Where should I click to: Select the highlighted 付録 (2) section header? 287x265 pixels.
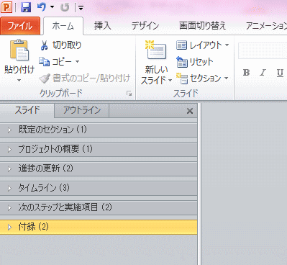pyautogui.click(x=99, y=227)
